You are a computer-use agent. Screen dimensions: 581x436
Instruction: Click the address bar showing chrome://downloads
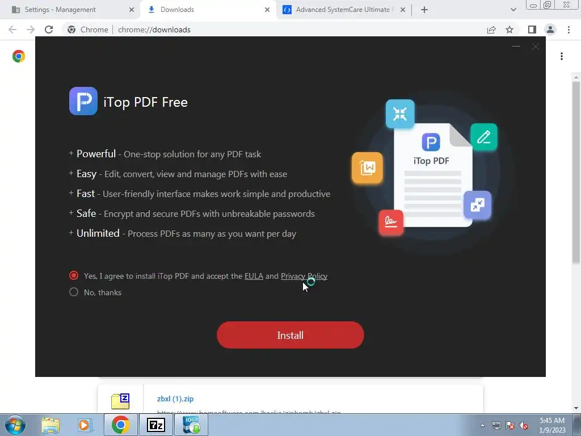pos(274,30)
